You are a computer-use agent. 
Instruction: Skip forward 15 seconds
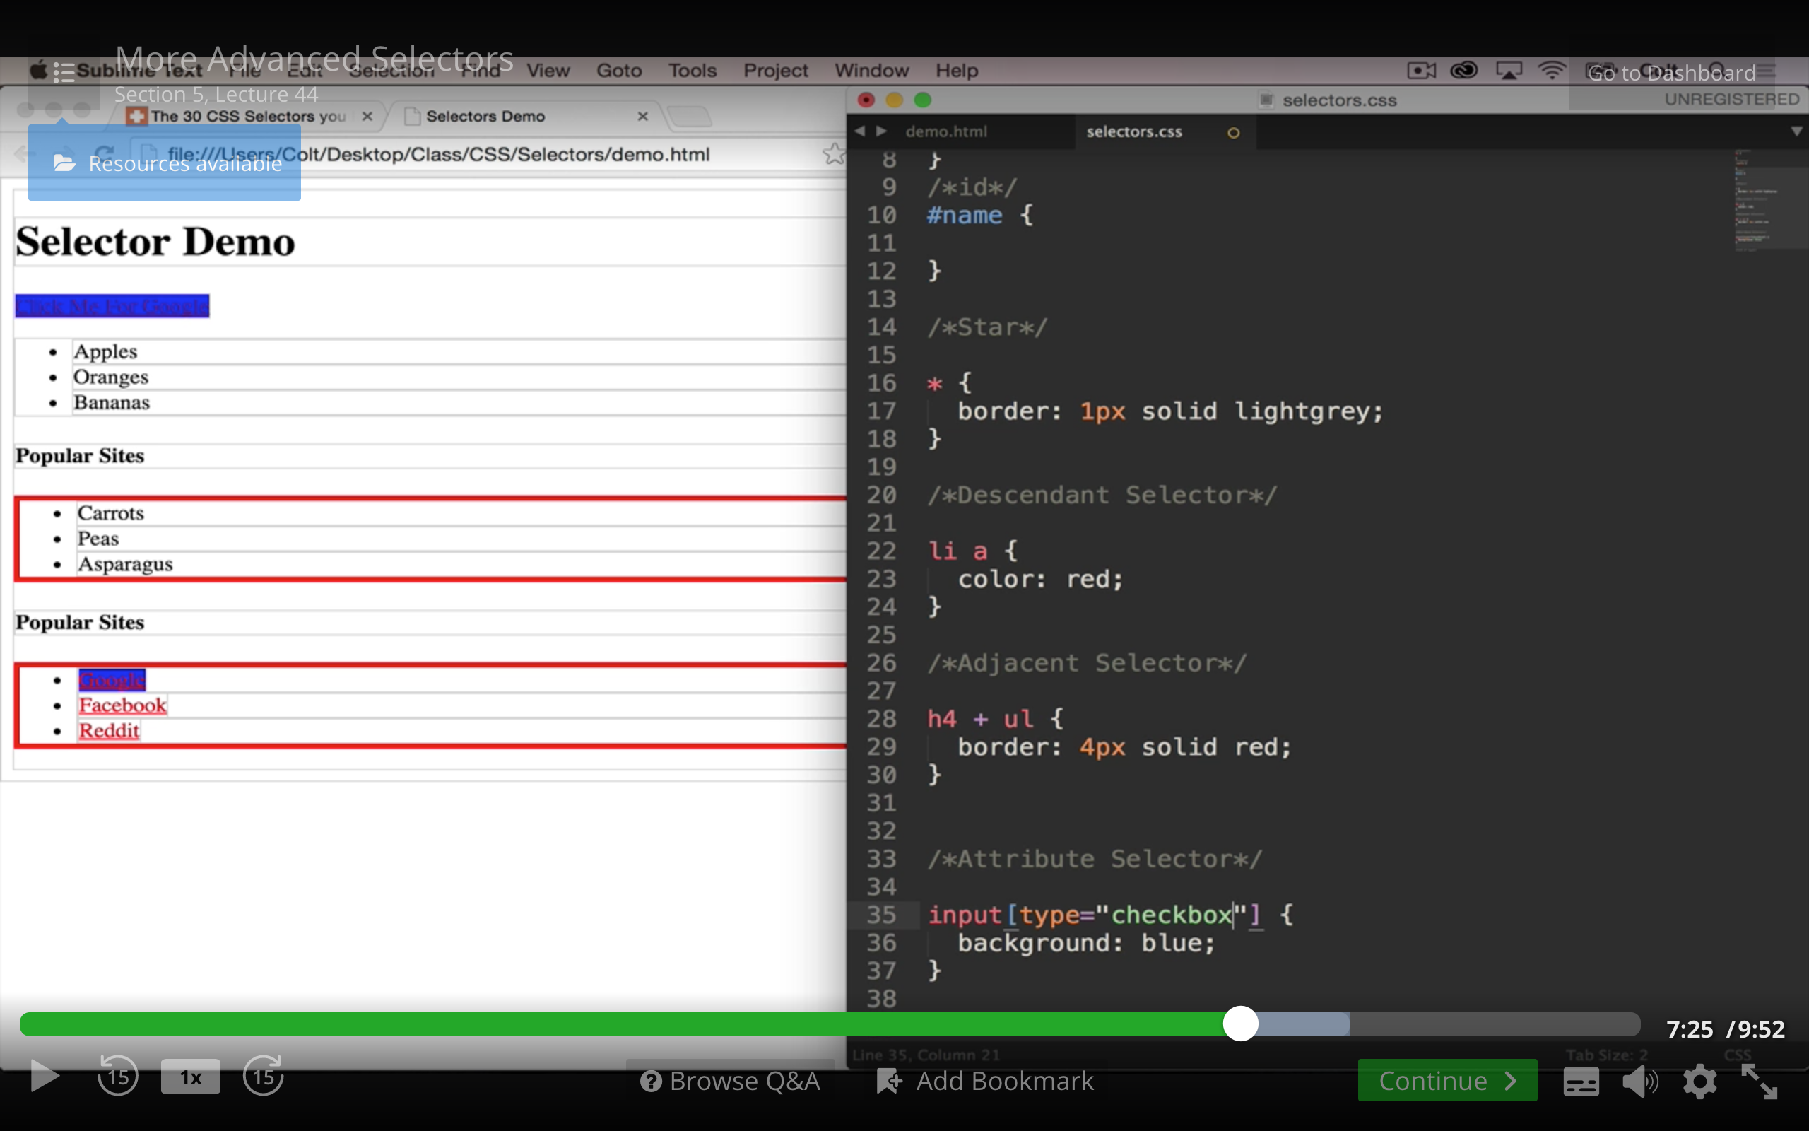(x=263, y=1077)
